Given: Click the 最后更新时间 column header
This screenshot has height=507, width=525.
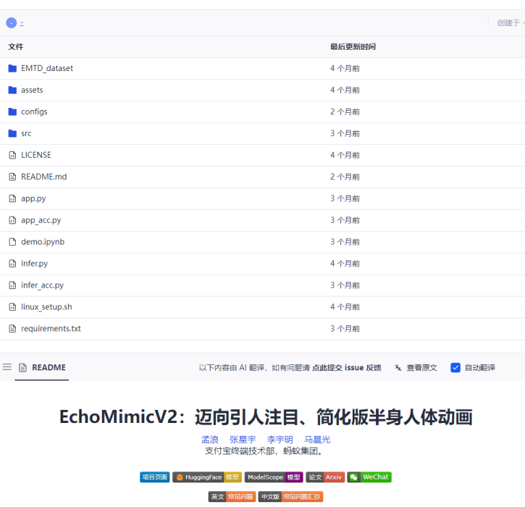Looking at the screenshot, I should point(353,46).
